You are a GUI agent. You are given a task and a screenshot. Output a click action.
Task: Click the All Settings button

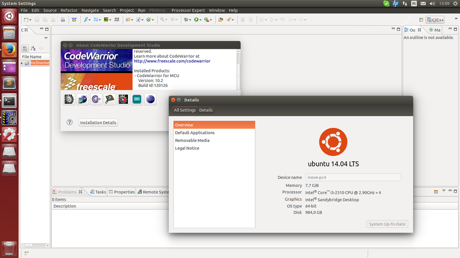185,110
